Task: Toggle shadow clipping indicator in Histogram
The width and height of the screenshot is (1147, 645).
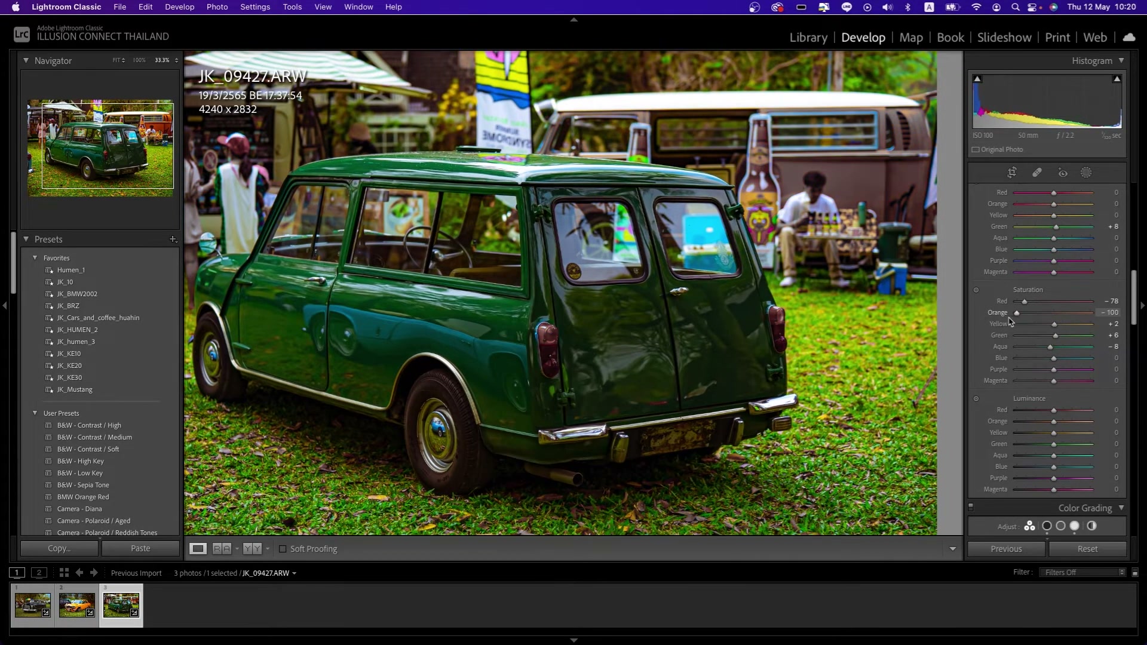Action: (977, 79)
